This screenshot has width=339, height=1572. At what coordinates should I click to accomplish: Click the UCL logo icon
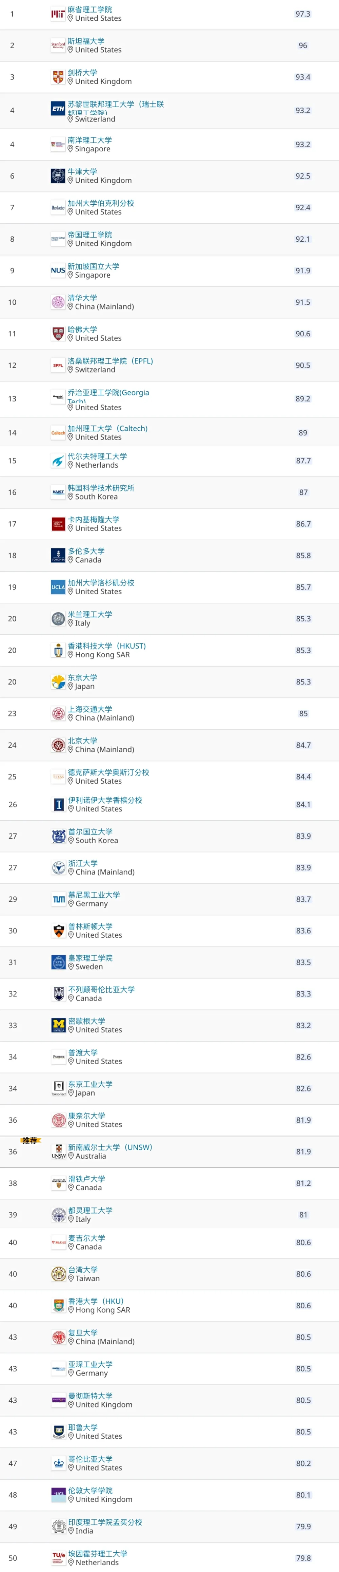(59, 1495)
